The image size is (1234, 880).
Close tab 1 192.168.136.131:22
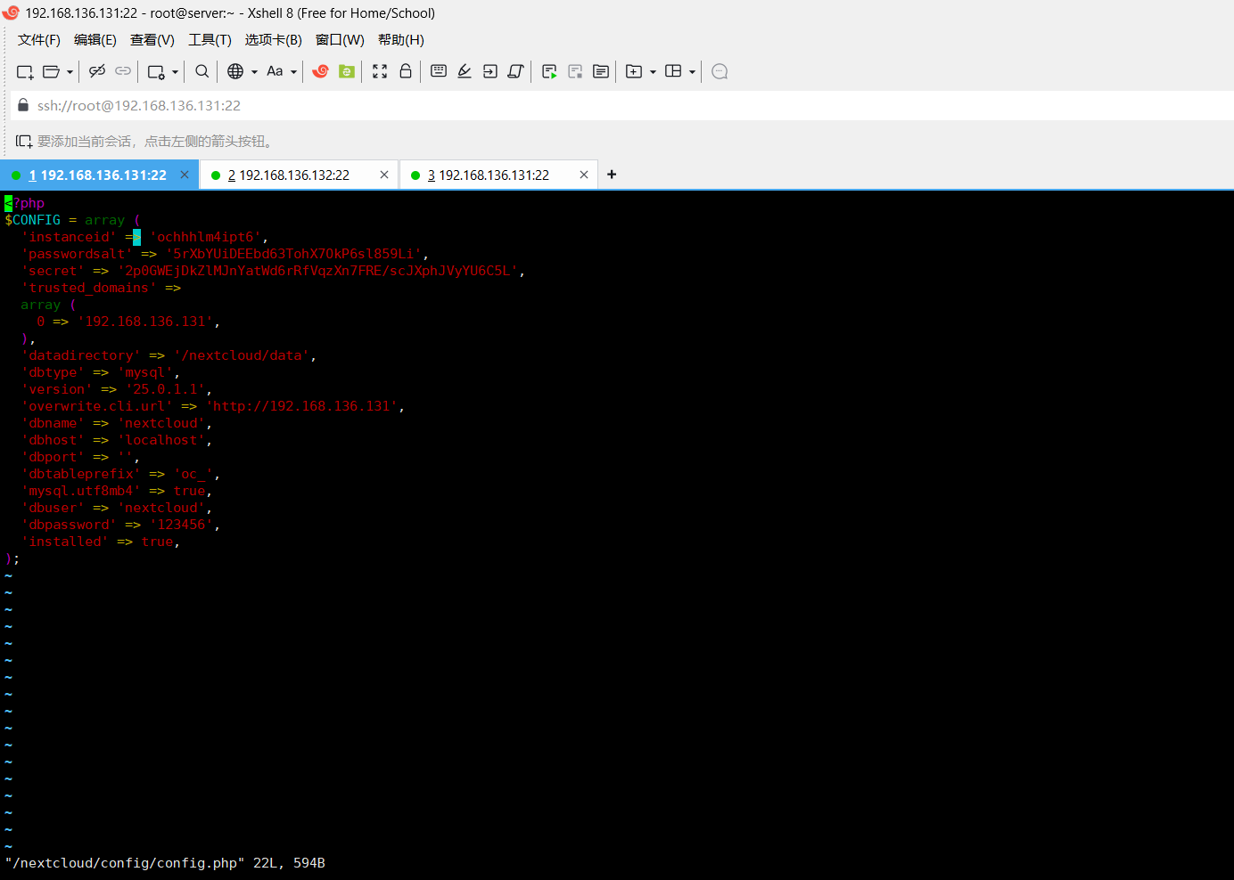pos(185,175)
